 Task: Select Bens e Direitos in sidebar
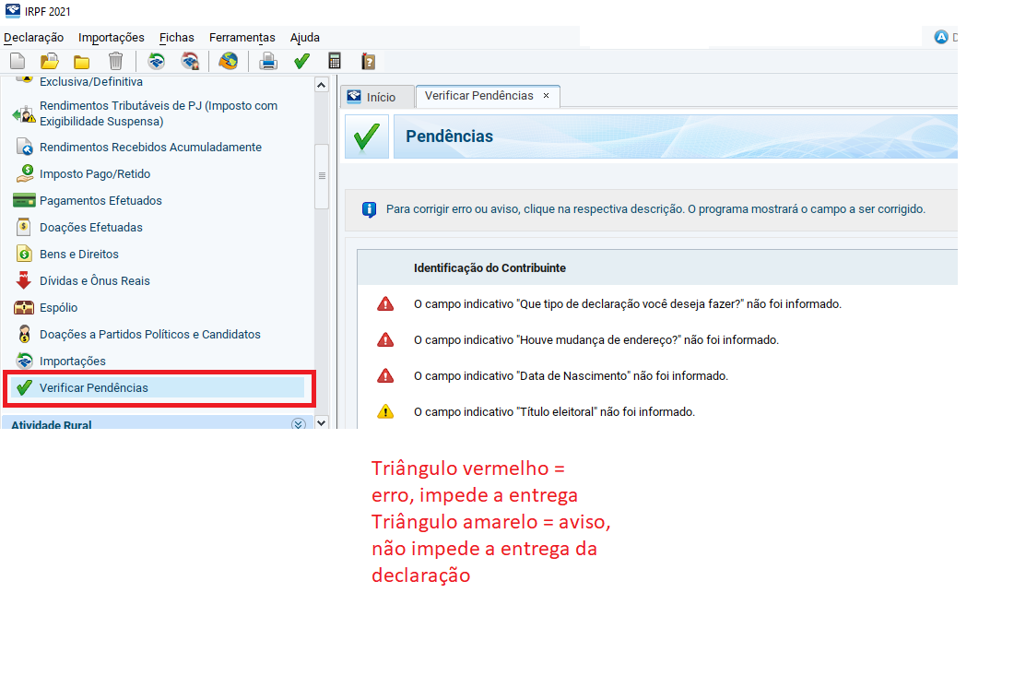tap(78, 254)
